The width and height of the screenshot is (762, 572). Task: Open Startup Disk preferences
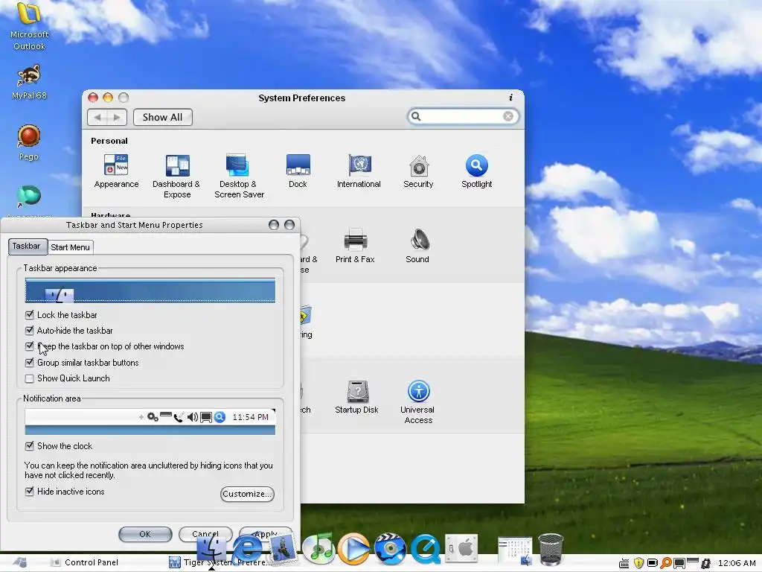(x=356, y=397)
